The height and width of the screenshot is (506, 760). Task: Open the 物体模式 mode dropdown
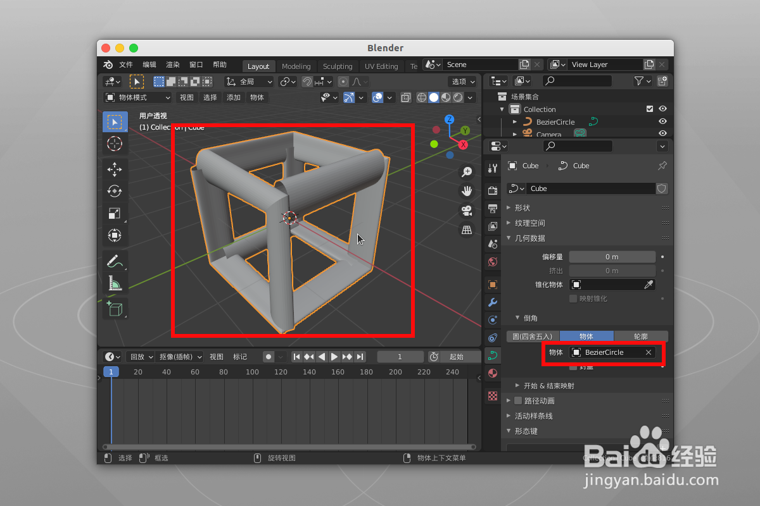pyautogui.click(x=136, y=97)
